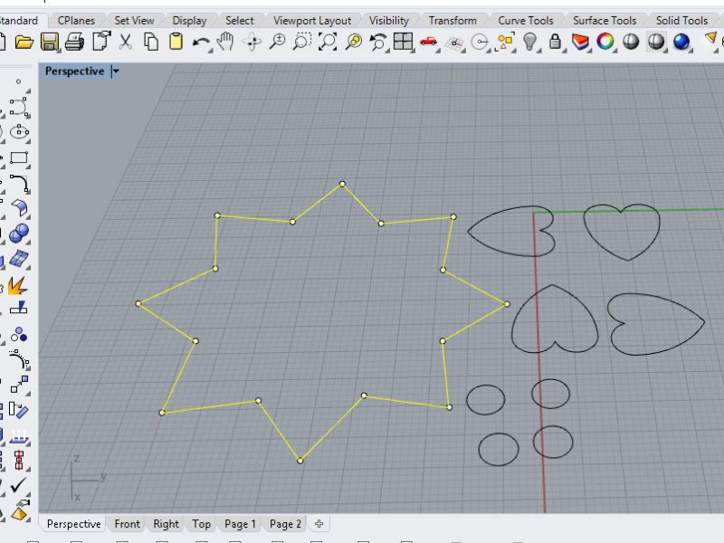Open the Surface Tools toolbar tab
This screenshot has width=724, height=543.
point(605,21)
